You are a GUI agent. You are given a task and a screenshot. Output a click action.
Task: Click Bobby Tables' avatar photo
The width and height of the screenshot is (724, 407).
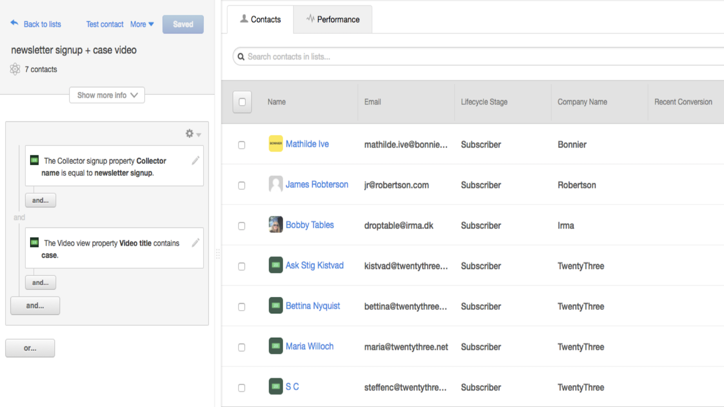pyautogui.click(x=276, y=225)
